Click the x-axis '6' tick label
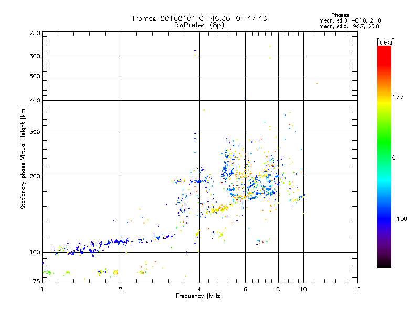Screen dimensions: 420x315 (x=245, y=289)
